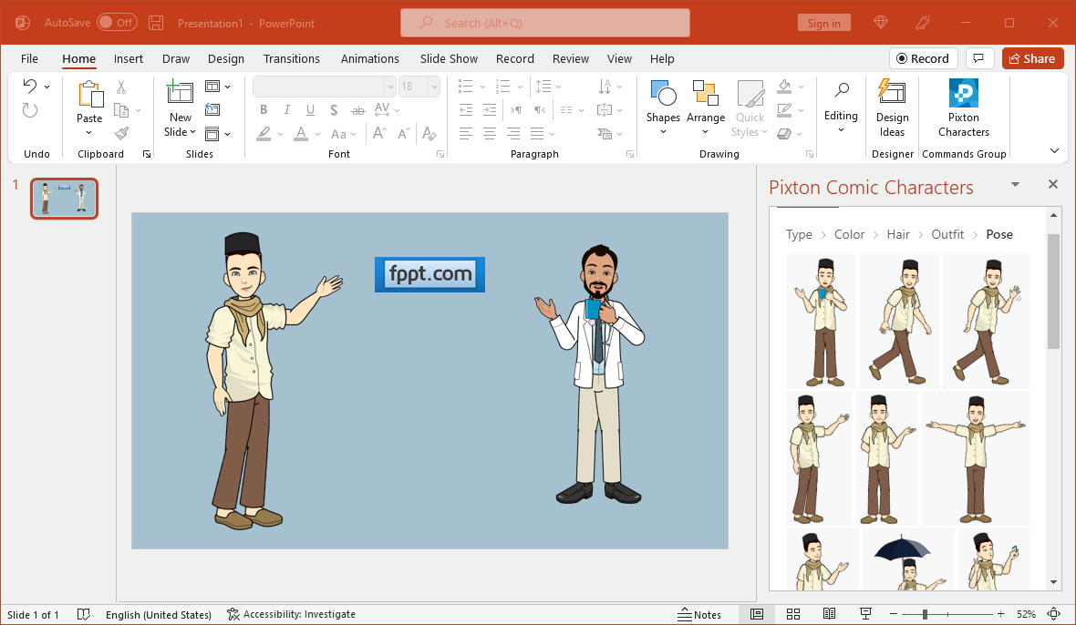The image size is (1076, 625).
Task: Click the Record button
Action: coord(923,58)
